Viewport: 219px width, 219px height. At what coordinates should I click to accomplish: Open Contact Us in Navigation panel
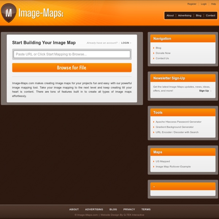click(x=162, y=58)
